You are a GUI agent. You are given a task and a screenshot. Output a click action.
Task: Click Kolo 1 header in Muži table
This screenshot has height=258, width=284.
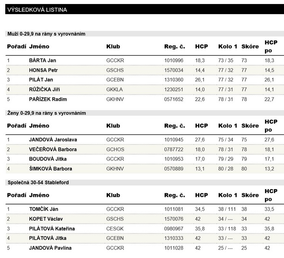coord(228,47)
